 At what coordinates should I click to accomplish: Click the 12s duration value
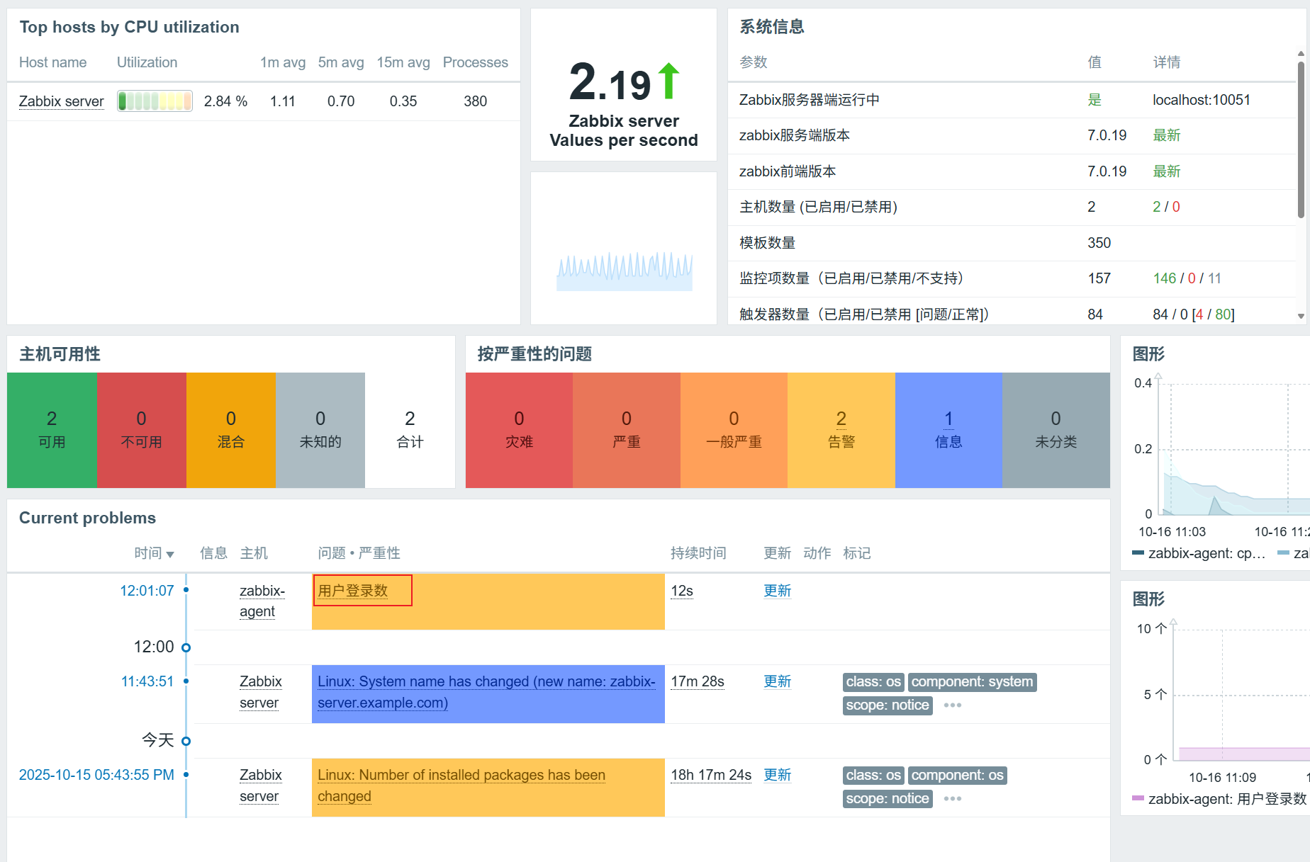point(682,591)
